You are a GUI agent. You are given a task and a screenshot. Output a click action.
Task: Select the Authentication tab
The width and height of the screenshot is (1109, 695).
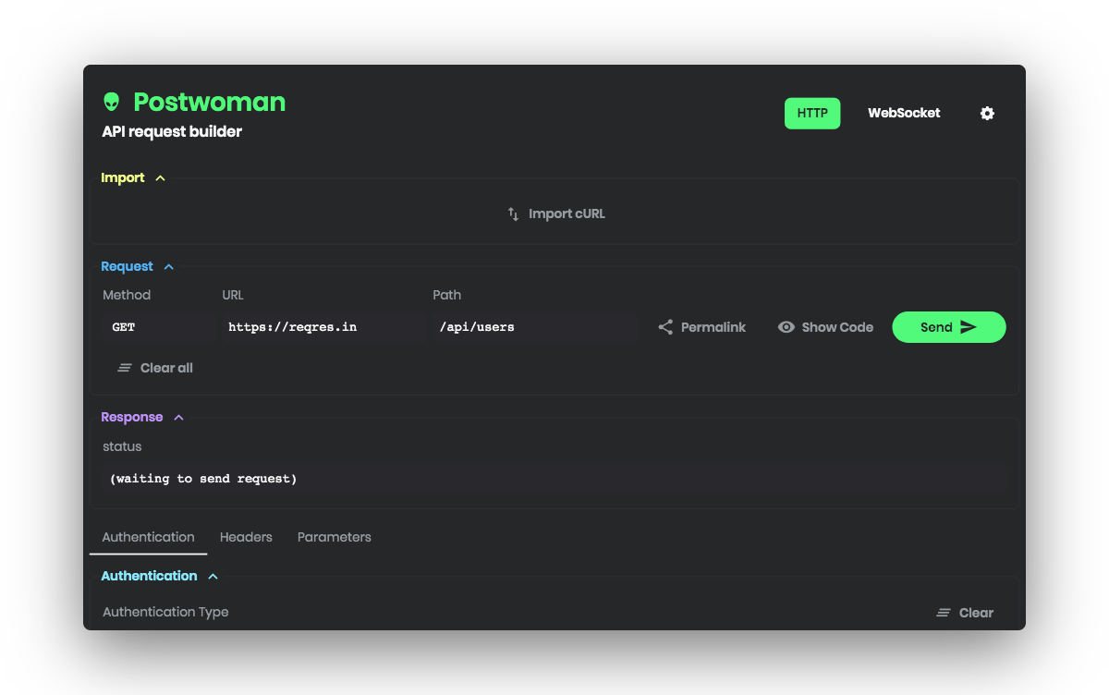coord(148,537)
